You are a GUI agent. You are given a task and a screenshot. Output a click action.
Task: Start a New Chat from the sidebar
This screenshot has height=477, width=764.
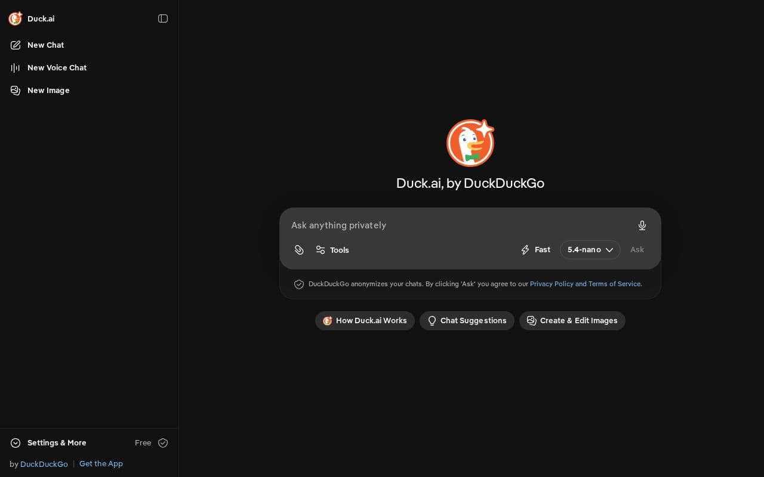click(x=90, y=45)
